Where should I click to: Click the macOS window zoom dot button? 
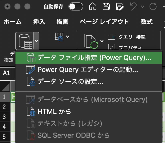pos(27,6)
